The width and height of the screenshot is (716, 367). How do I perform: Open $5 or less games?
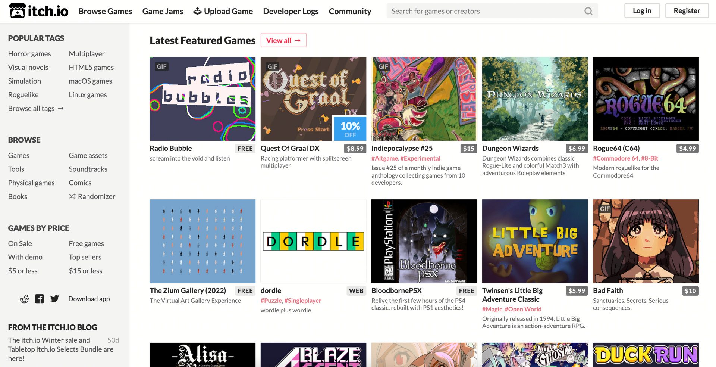coord(23,271)
